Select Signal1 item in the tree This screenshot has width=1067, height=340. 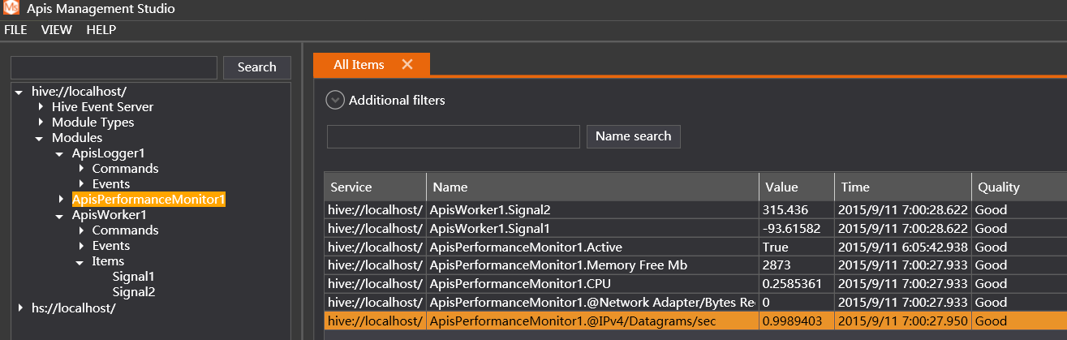click(x=133, y=277)
